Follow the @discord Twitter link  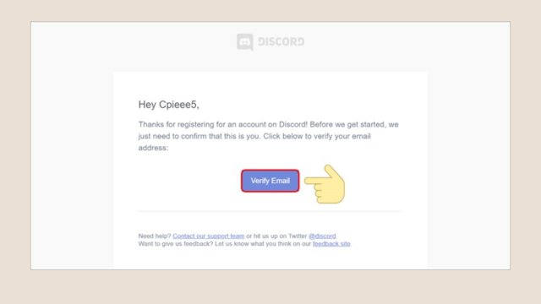tap(322, 236)
